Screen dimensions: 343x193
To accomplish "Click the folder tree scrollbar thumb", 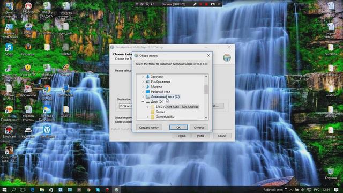I will pos(206,89).
